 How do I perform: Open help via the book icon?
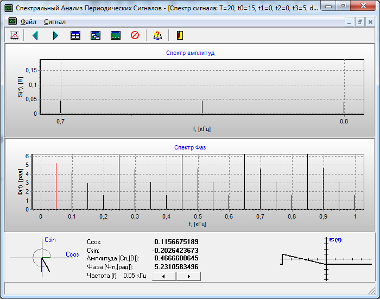[x=157, y=35]
